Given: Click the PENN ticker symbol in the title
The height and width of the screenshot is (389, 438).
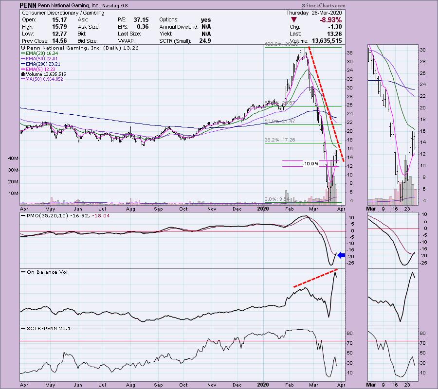Looking at the screenshot, I should click(28, 5).
